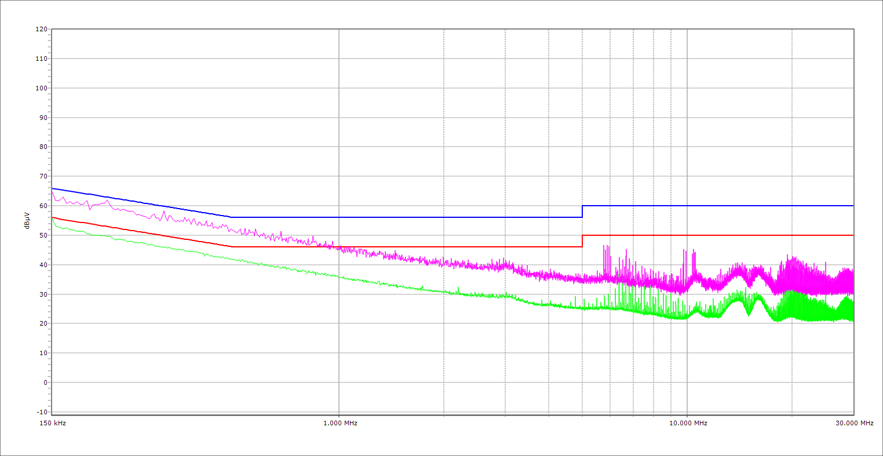
Task: Click the 120 y-axis tick label
Action: [x=41, y=29]
